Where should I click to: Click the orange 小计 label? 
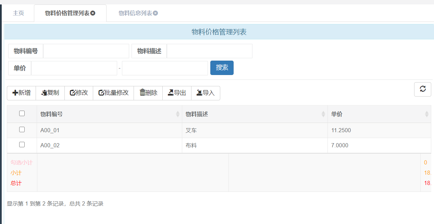pos(16,173)
